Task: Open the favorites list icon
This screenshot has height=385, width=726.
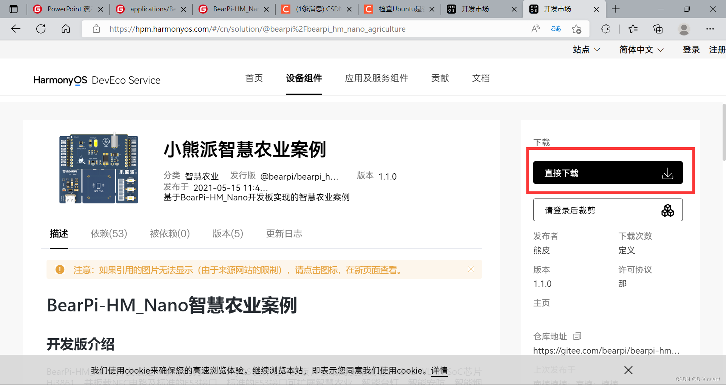Action: 633,29
